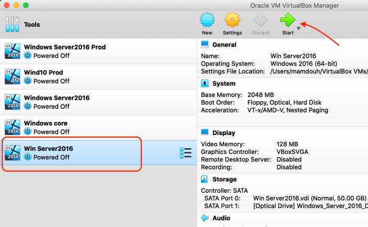Click the Discard toolbar icon
Image resolution: width=368 pixels, height=227 pixels.
coord(260,20)
